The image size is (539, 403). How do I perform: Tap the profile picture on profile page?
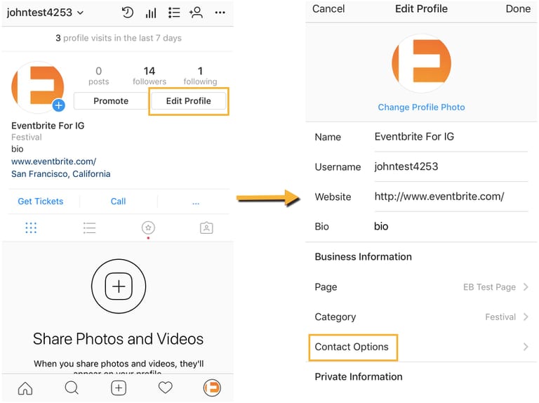click(38, 87)
